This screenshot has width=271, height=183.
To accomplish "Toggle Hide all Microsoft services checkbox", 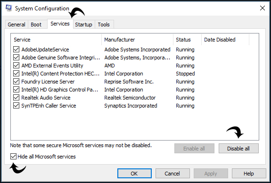I will (13, 157).
